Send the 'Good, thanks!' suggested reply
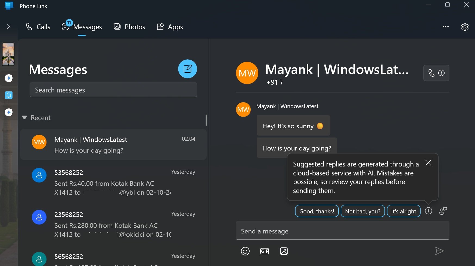Screen dimensions: 475x266 (x=316, y=211)
